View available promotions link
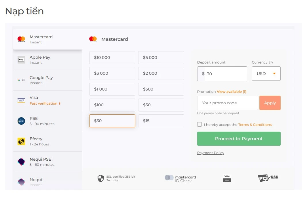This screenshot has height=198, width=306. (x=231, y=92)
